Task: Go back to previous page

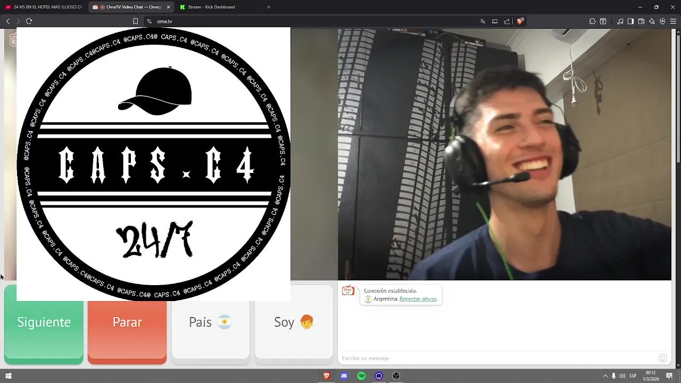Action: pos(7,21)
